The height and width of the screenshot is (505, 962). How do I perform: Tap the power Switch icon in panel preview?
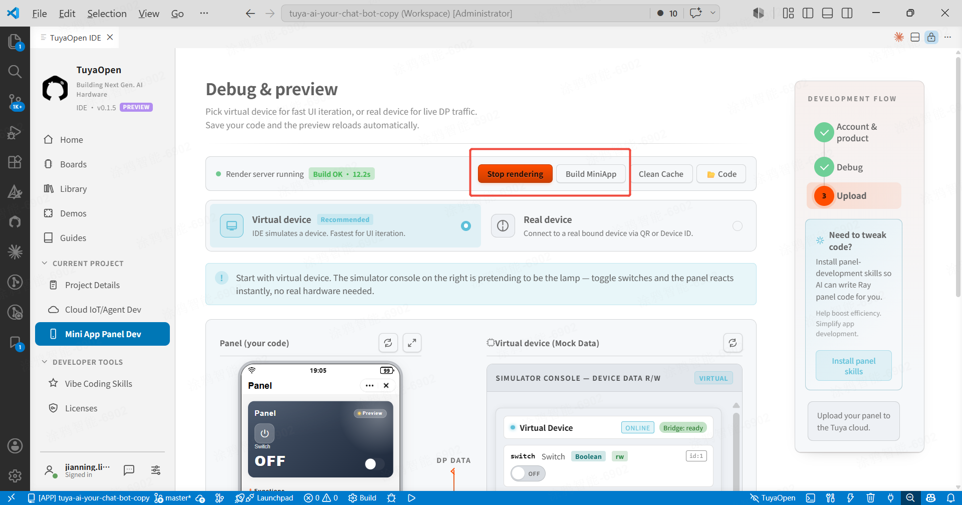(x=265, y=433)
